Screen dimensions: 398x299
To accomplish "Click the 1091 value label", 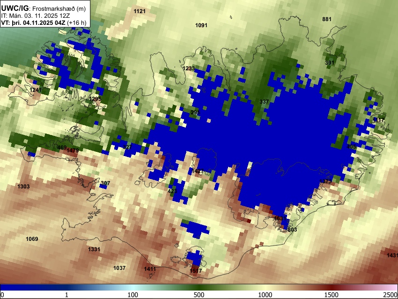I will (201, 25).
